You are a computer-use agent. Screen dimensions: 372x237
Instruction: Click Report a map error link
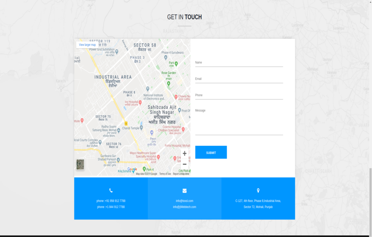181,174
